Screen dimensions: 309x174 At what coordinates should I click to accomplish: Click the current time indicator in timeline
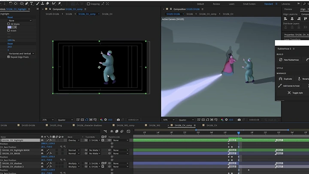[x=239, y=133]
